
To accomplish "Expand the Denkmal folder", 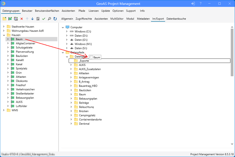I will tap(71, 124).
